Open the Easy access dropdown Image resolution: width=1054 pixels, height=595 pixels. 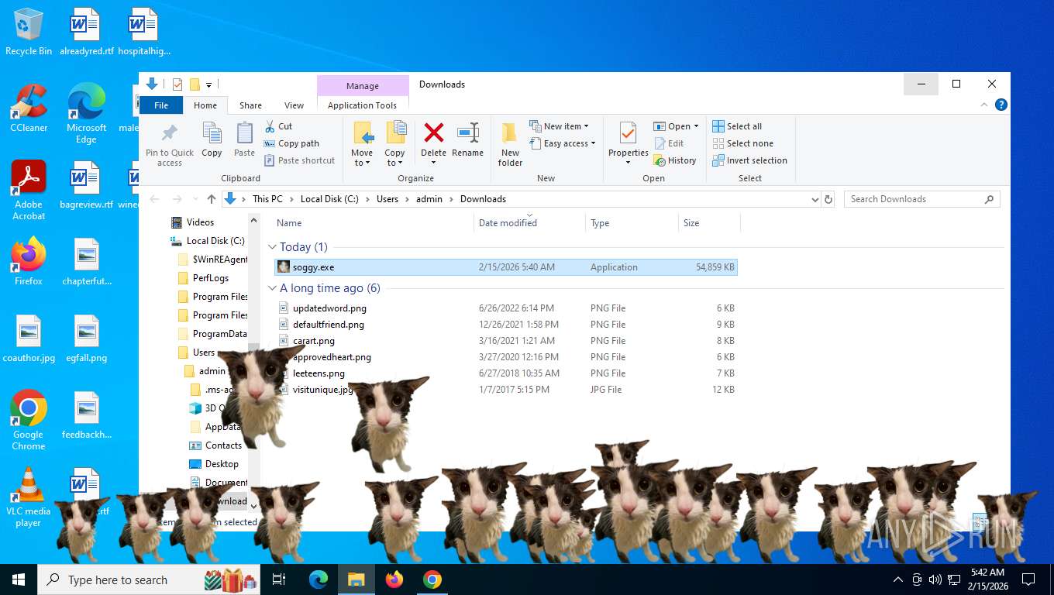pyautogui.click(x=563, y=143)
